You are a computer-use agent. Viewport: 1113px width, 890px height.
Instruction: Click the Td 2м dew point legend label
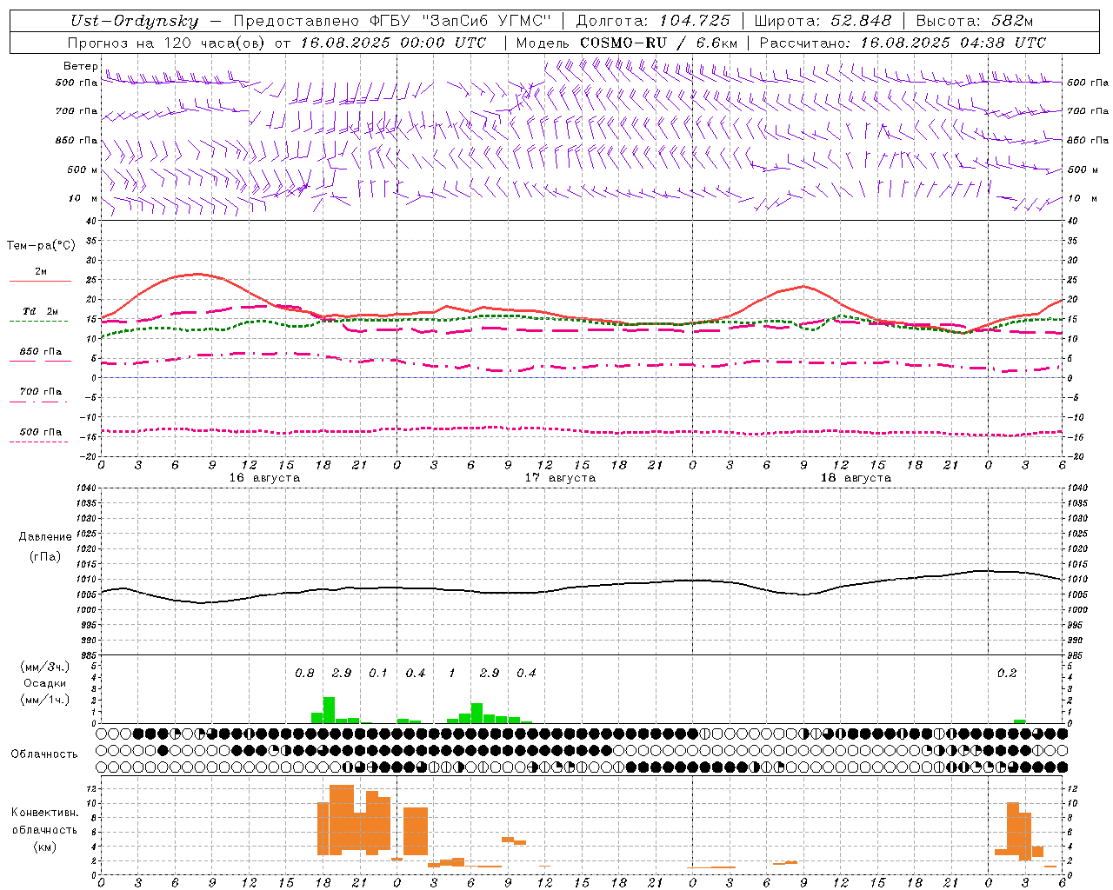click(x=40, y=311)
